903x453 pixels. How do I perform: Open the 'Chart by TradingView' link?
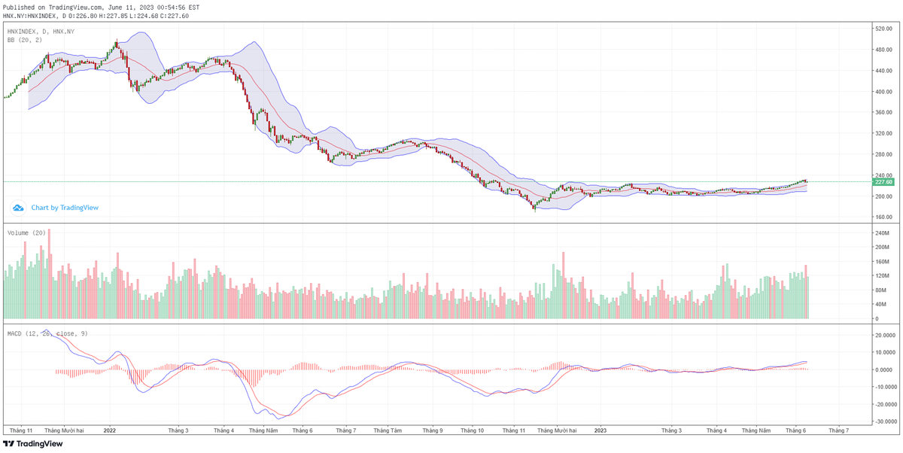click(65, 208)
